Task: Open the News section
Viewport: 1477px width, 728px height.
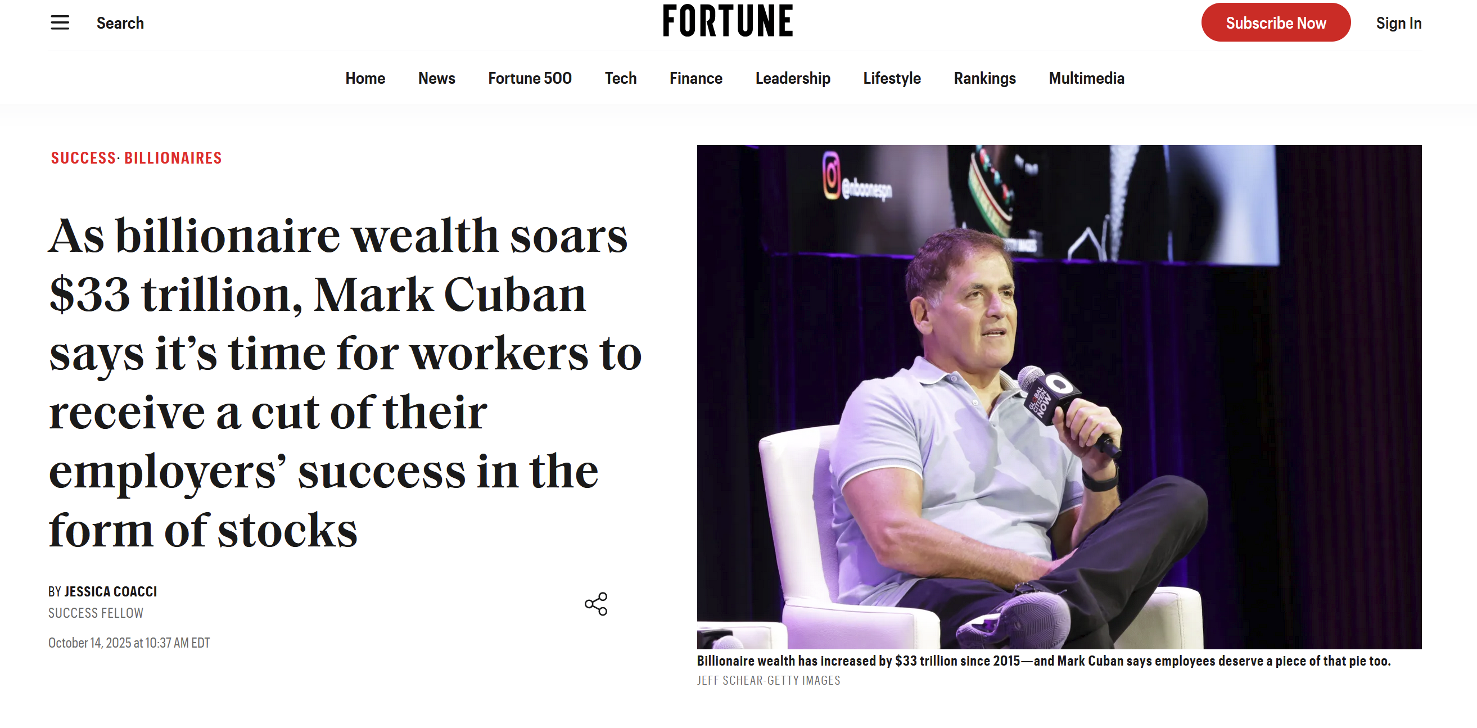Action: coord(436,78)
